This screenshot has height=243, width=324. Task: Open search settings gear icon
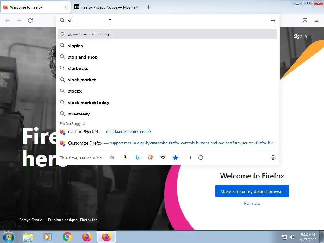point(273,158)
